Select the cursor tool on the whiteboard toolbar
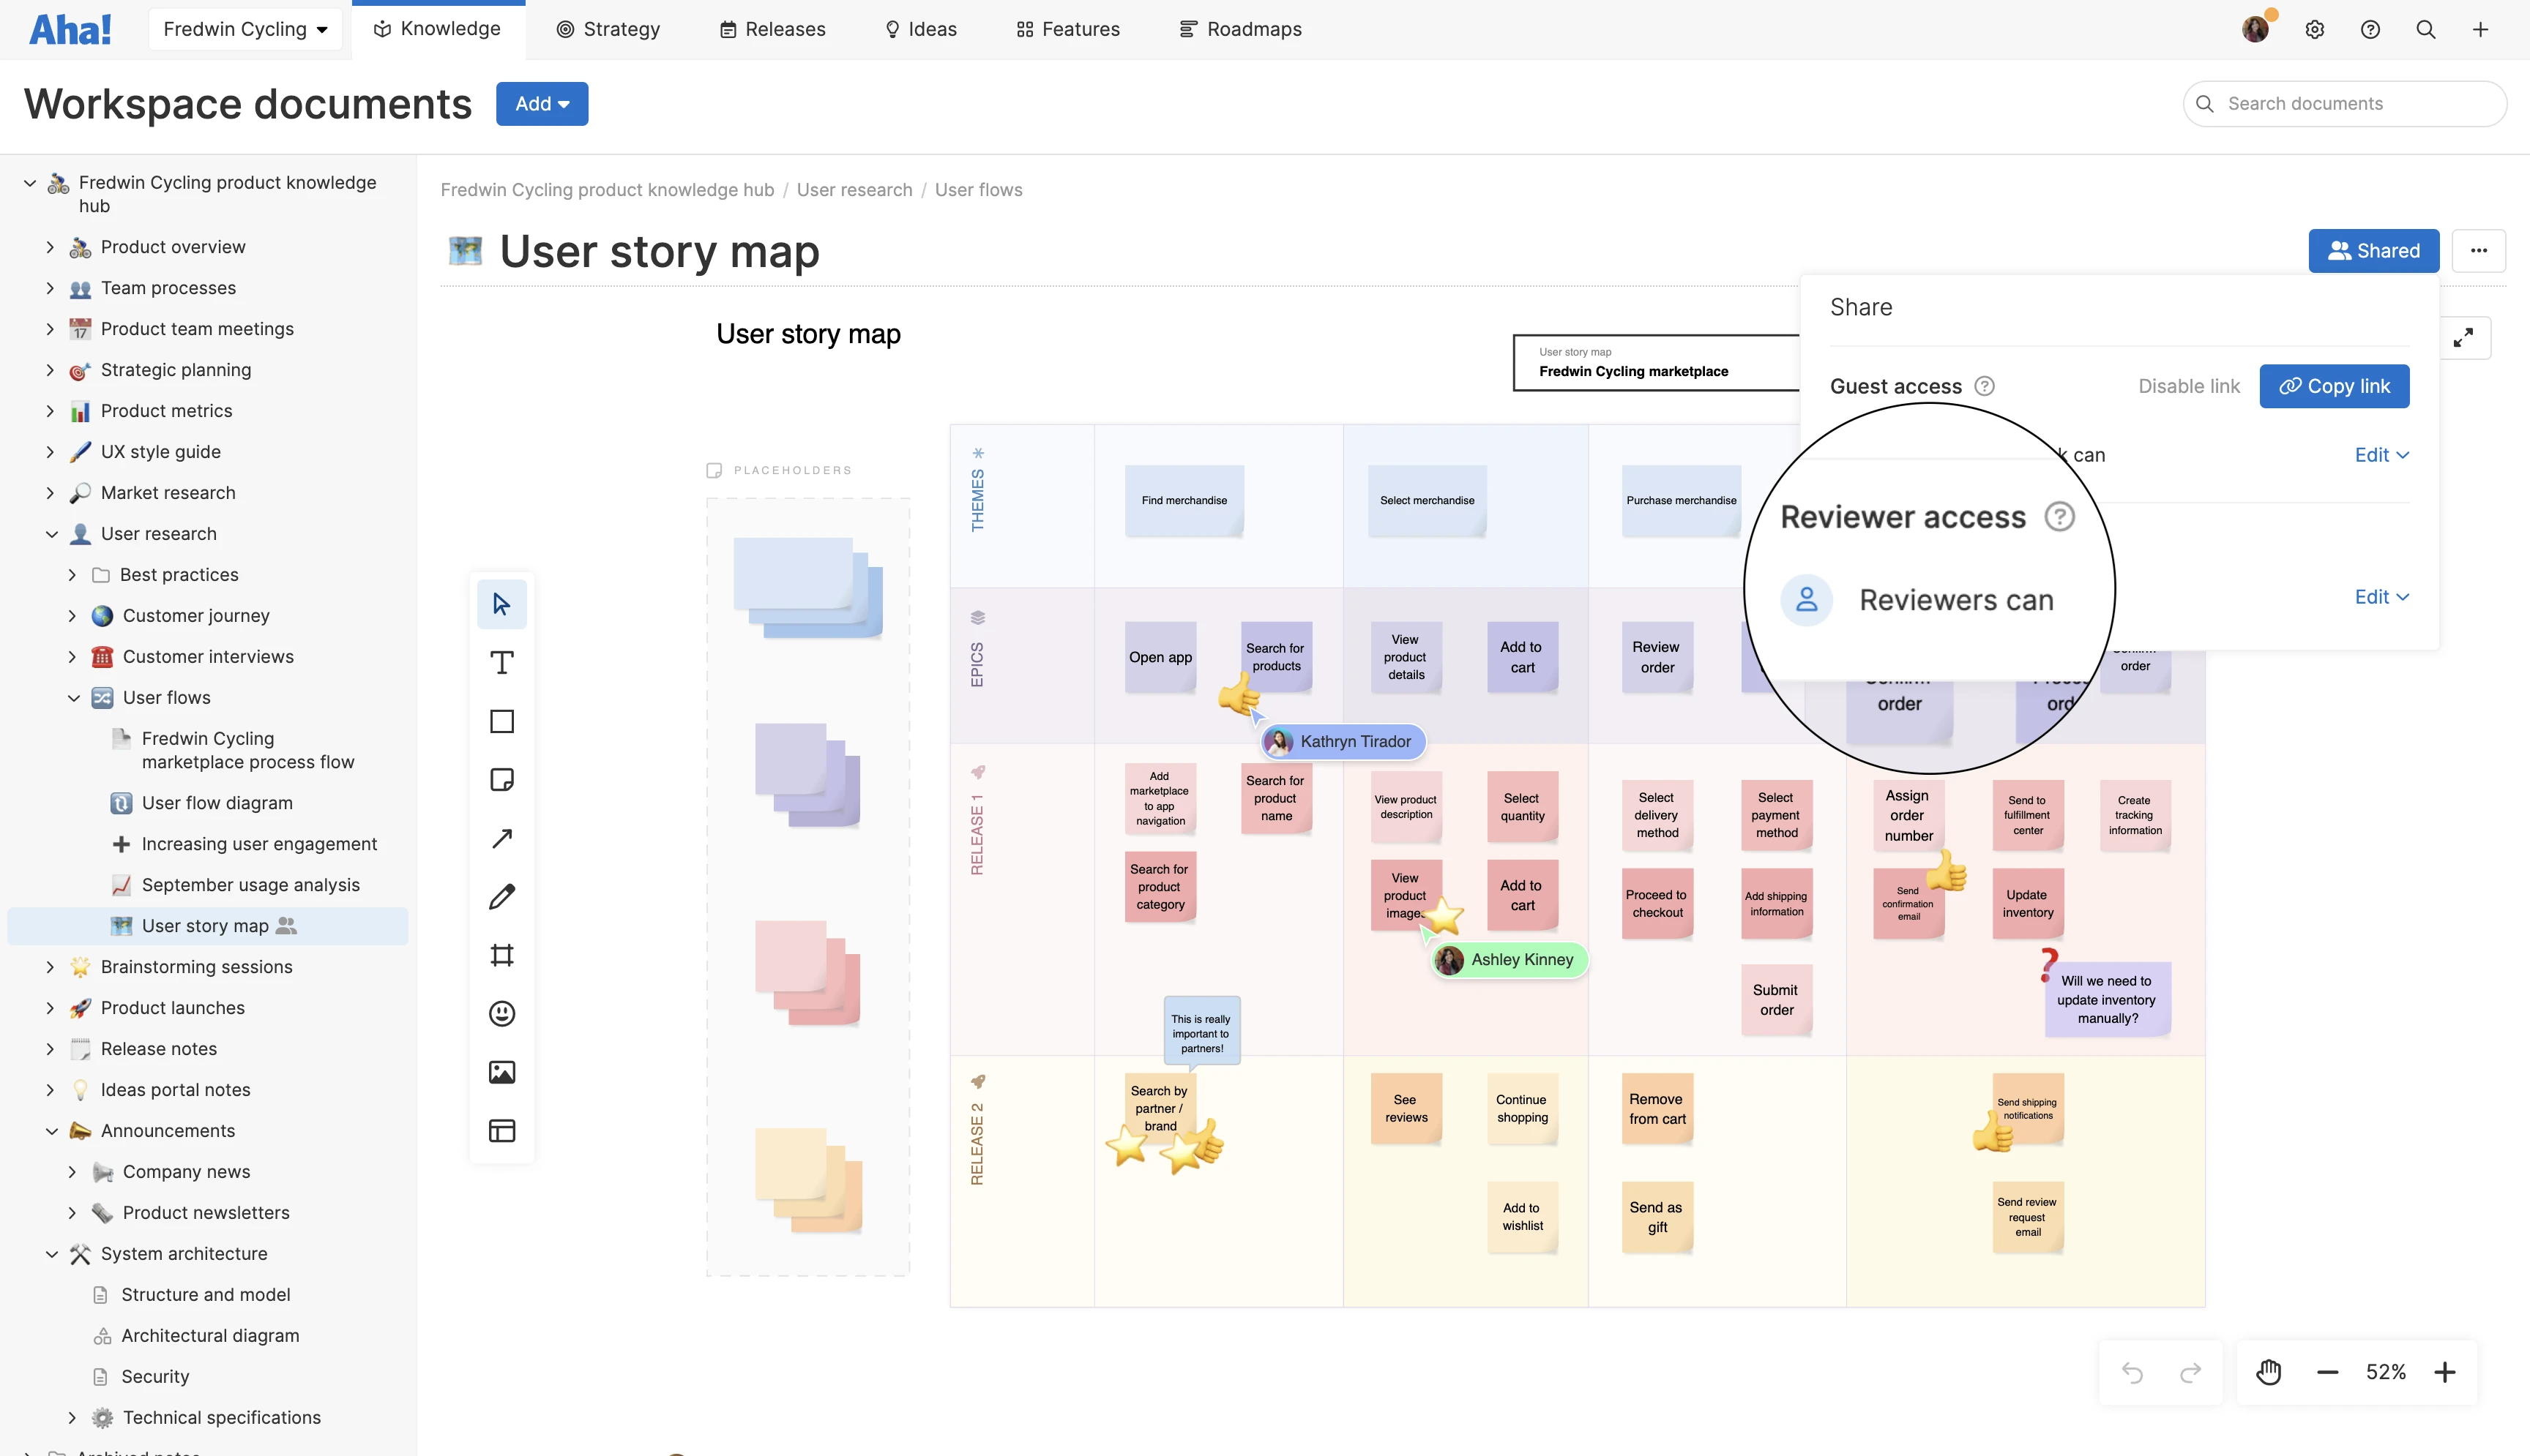Screen dimensions: 2530x1456 point(501,604)
